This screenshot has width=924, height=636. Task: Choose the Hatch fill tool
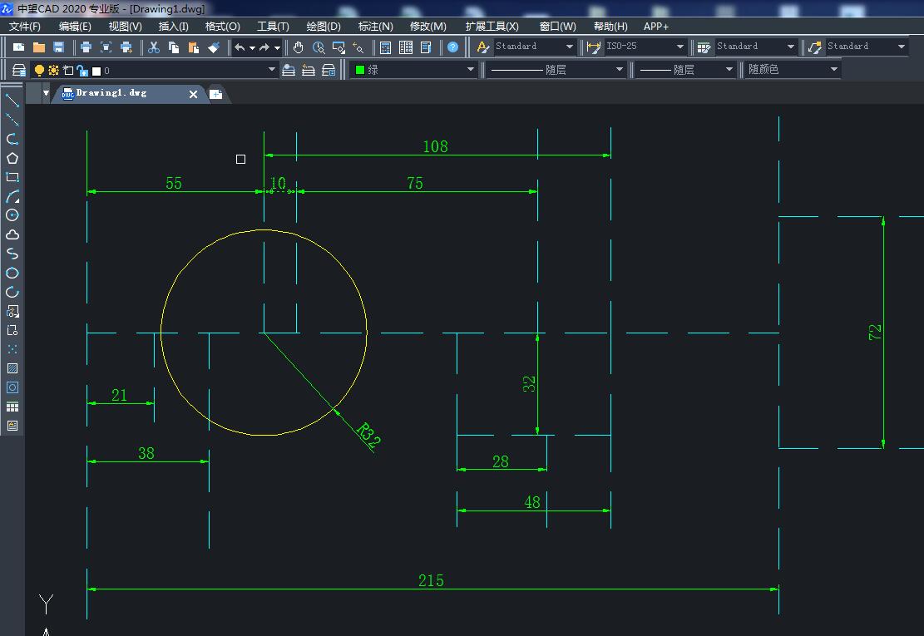12,368
